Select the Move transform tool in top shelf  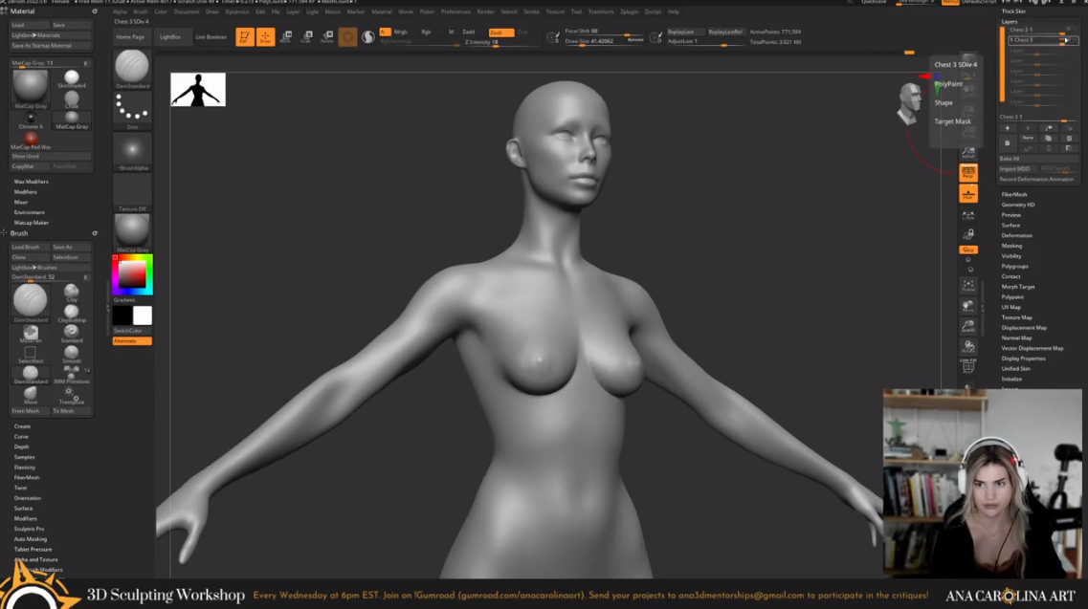click(286, 36)
